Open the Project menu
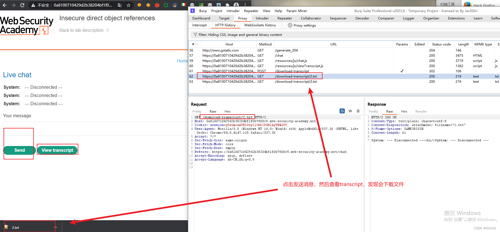The image size is (500, 232). tap(217, 11)
